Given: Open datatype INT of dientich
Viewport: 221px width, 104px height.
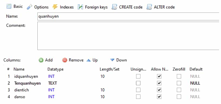Looking at the screenshot, I should click(51, 90).
